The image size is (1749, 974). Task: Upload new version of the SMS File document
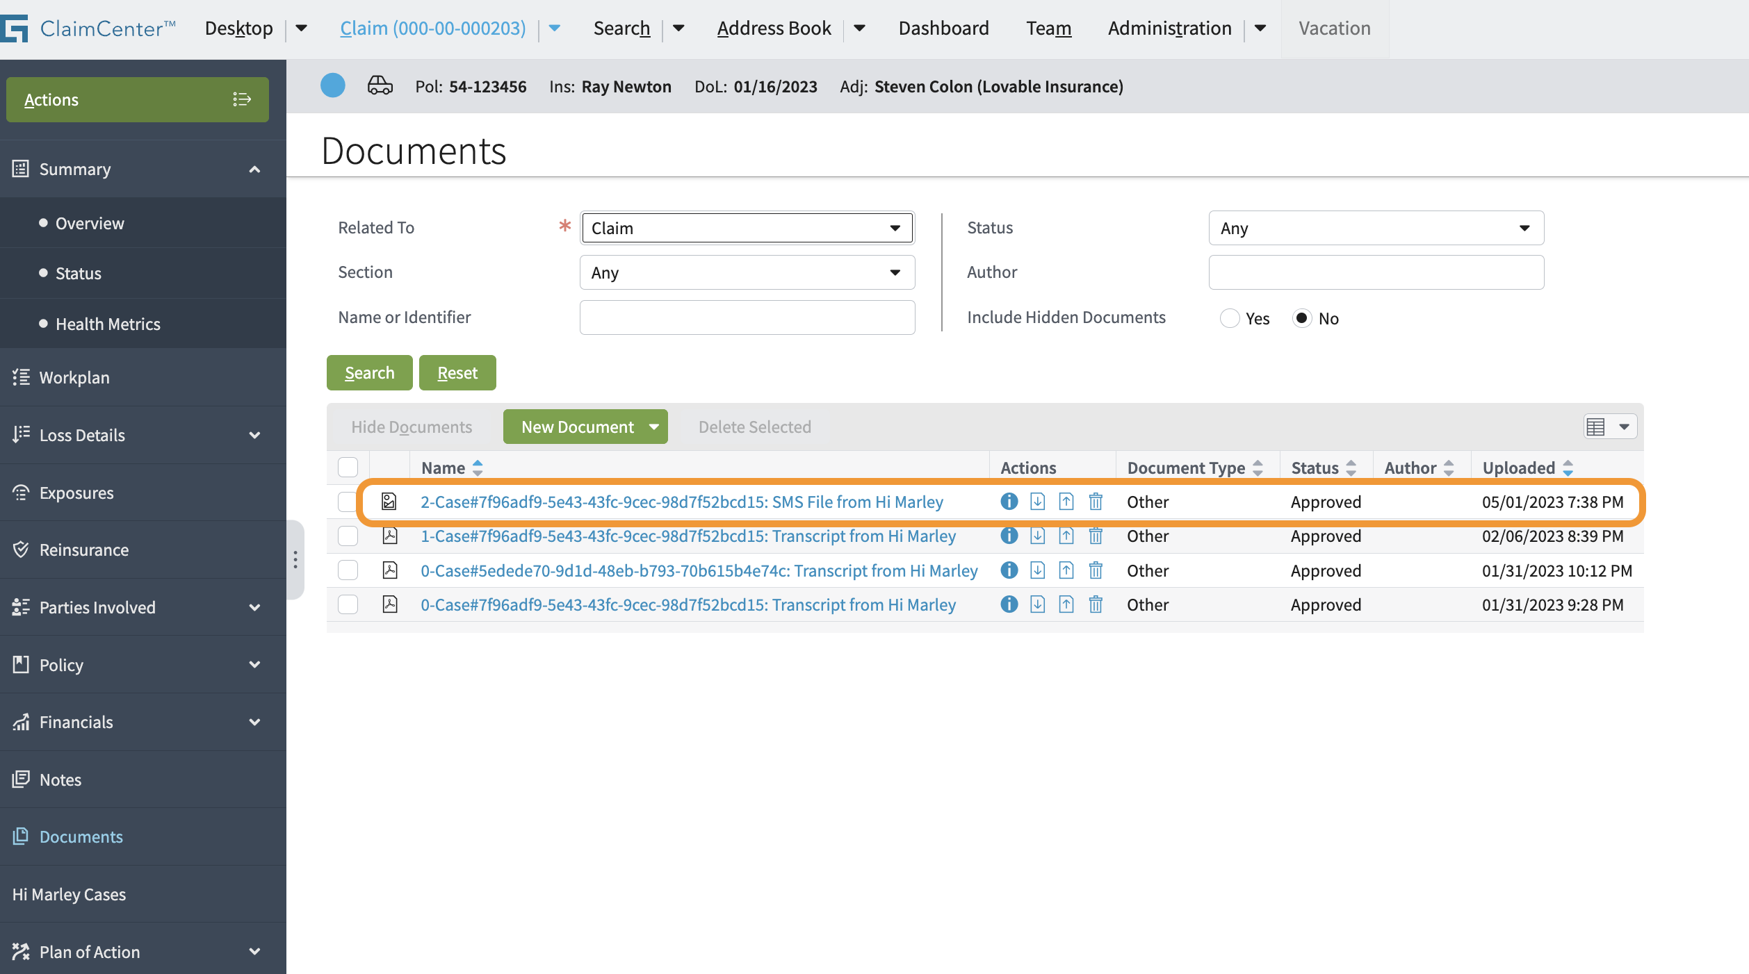point(1066,501)
